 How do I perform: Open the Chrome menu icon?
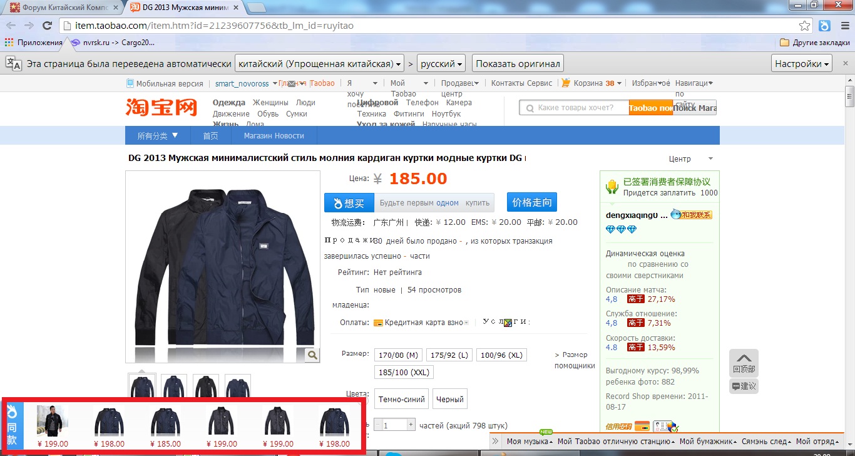tap(844, 26)
